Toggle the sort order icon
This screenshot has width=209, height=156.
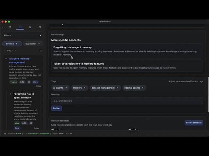(40, 51)
